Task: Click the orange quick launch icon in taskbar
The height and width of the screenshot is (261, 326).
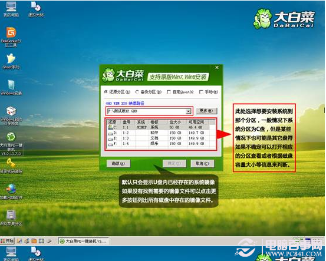Action: click(34, 241)
